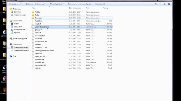Click the libcurl.dll file icon
This screenshot has height=101, width=181.
(x=33, y=39)
